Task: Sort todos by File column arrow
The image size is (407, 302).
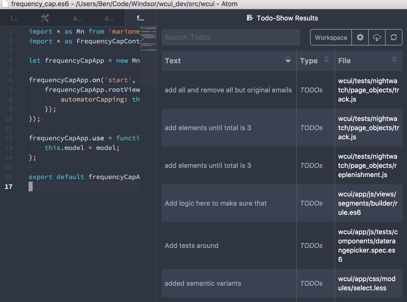Action: 394,59
